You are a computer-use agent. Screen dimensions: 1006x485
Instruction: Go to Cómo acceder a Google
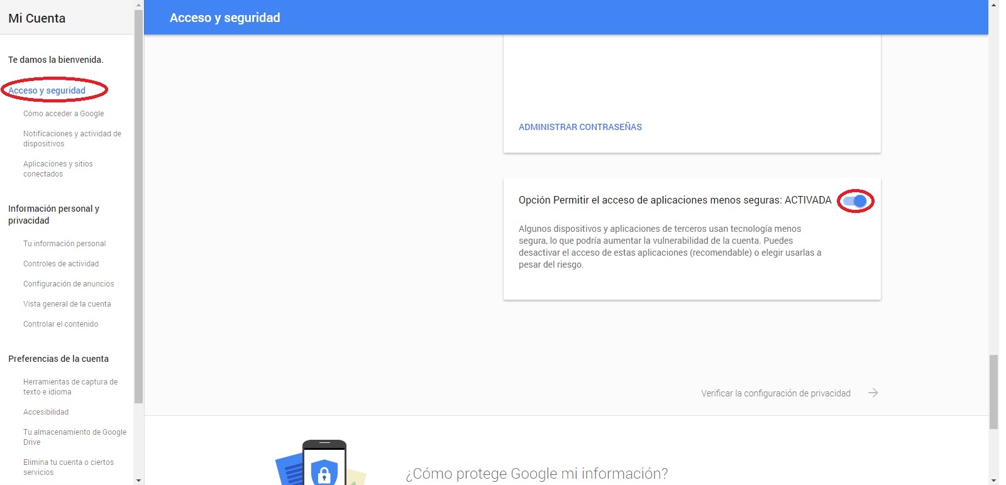coord(64,114)
